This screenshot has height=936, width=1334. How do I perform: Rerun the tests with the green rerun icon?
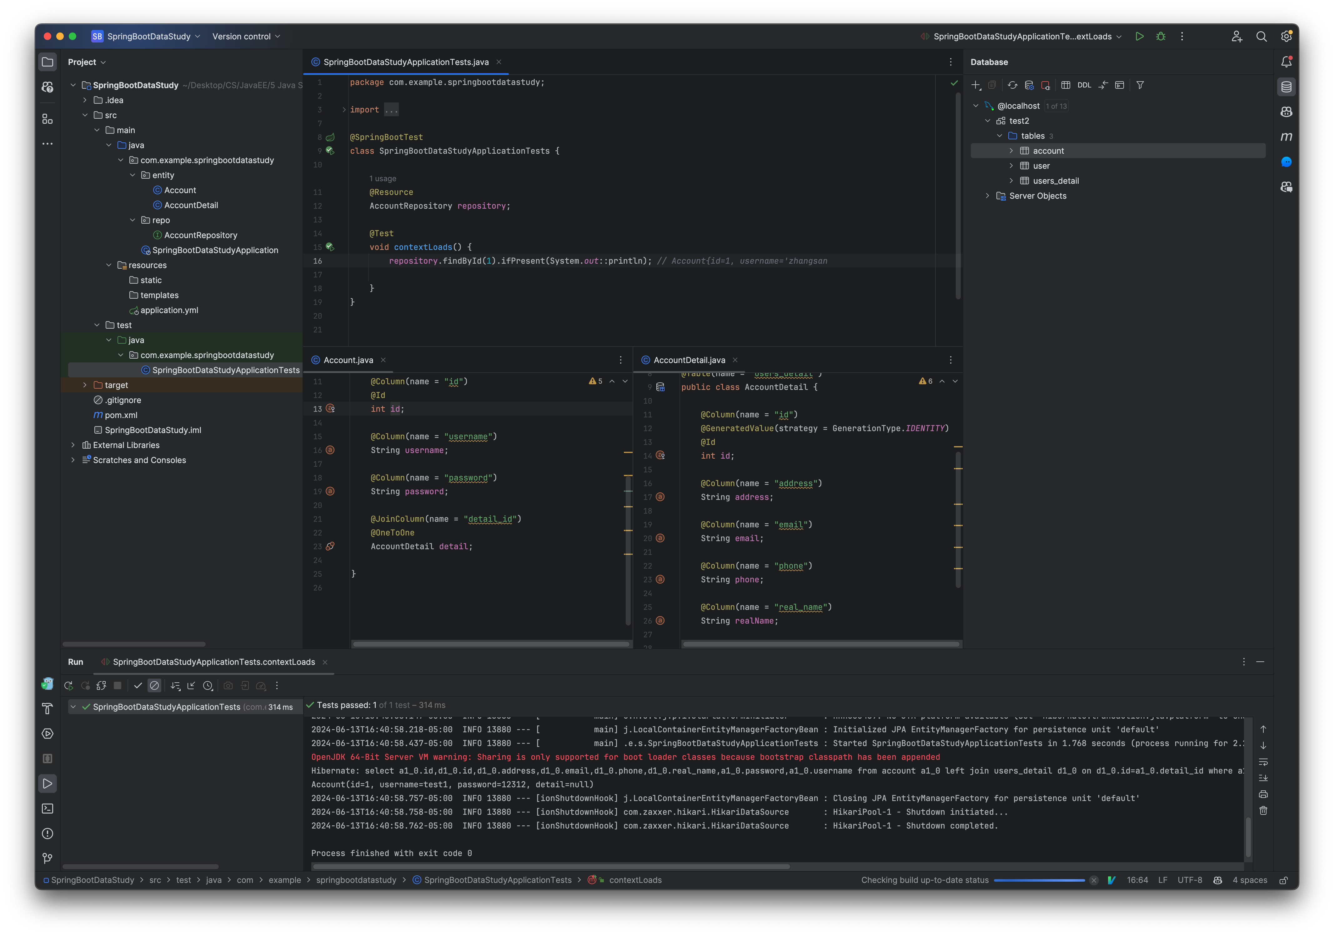pyautogui.click(x=68, y=686)
